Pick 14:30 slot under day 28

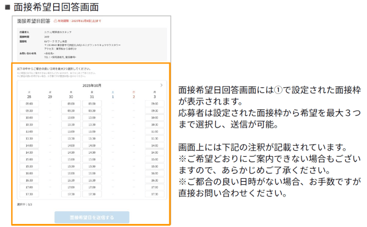point(29,153)
